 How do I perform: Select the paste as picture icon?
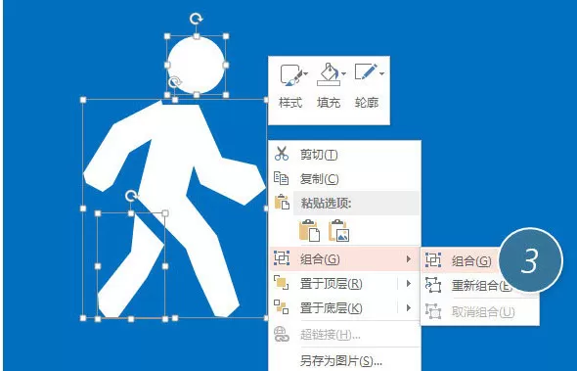click(338, 231)
